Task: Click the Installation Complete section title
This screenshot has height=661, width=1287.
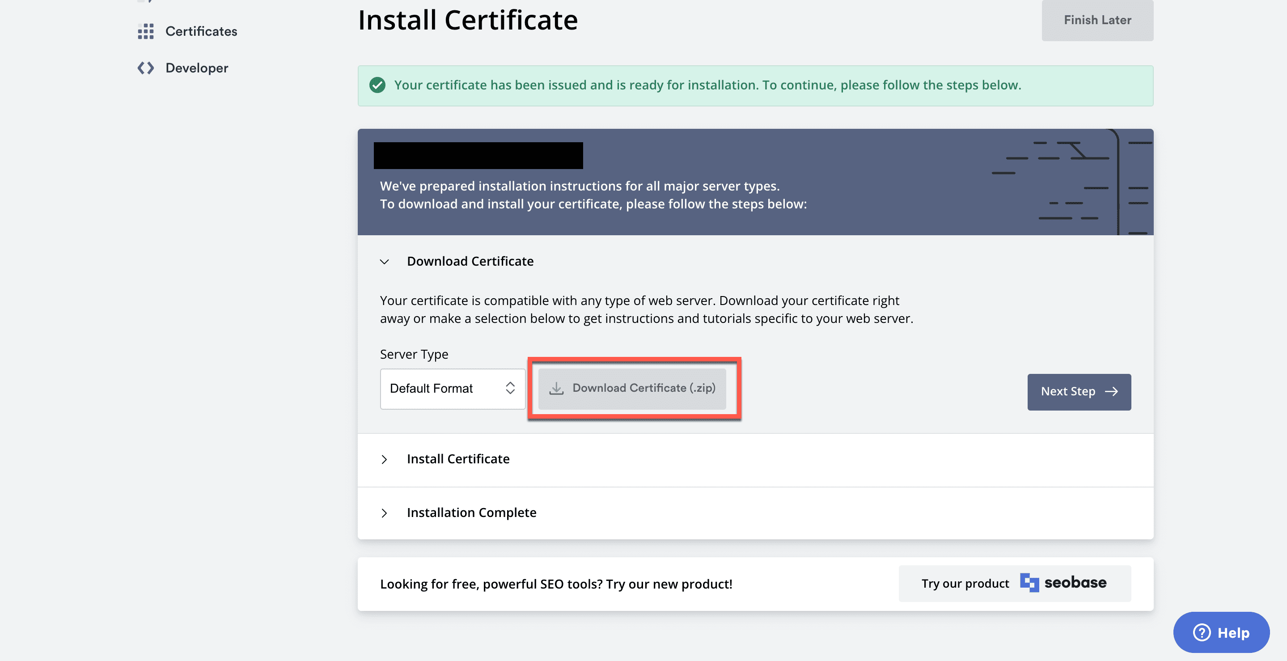Action: [471, 513]
